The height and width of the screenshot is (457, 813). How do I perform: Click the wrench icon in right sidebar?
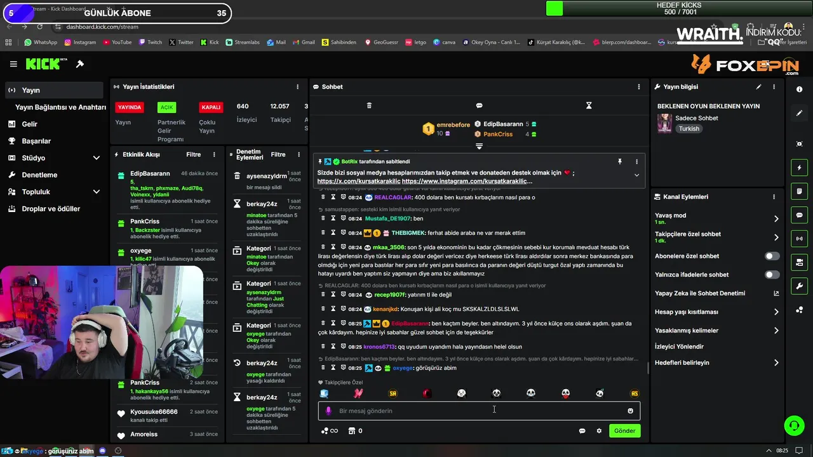pos(799,286)
